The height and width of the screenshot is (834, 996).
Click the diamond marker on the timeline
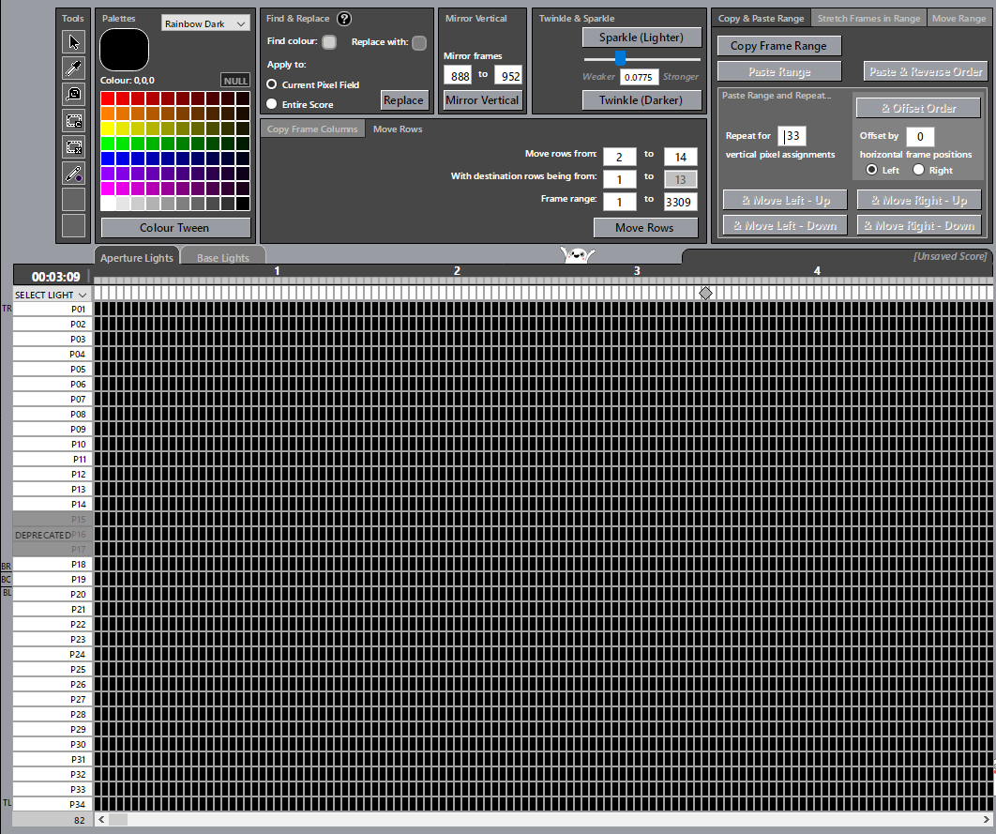coord(706,294)
